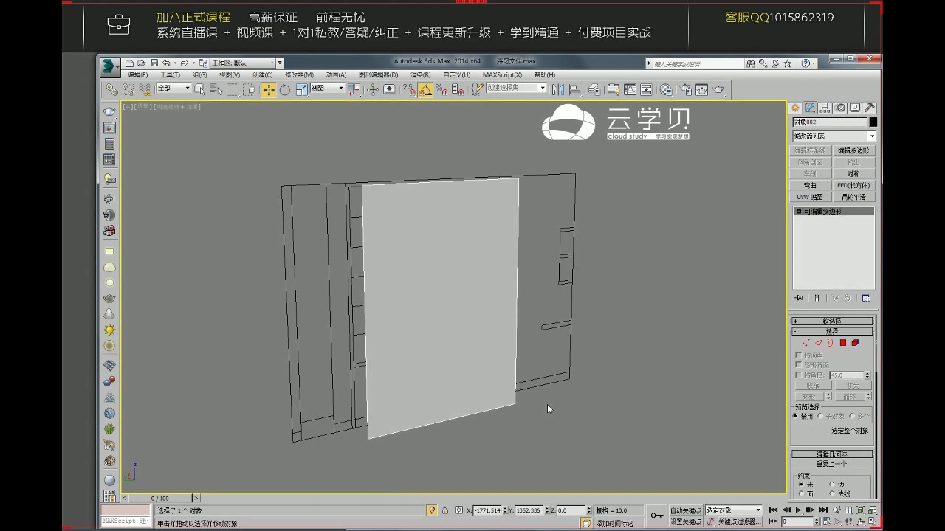Click the UVW贴图 modifier button
Image resolution: width=945 pixels, height=531 pixels.
[x=809, y=197]
